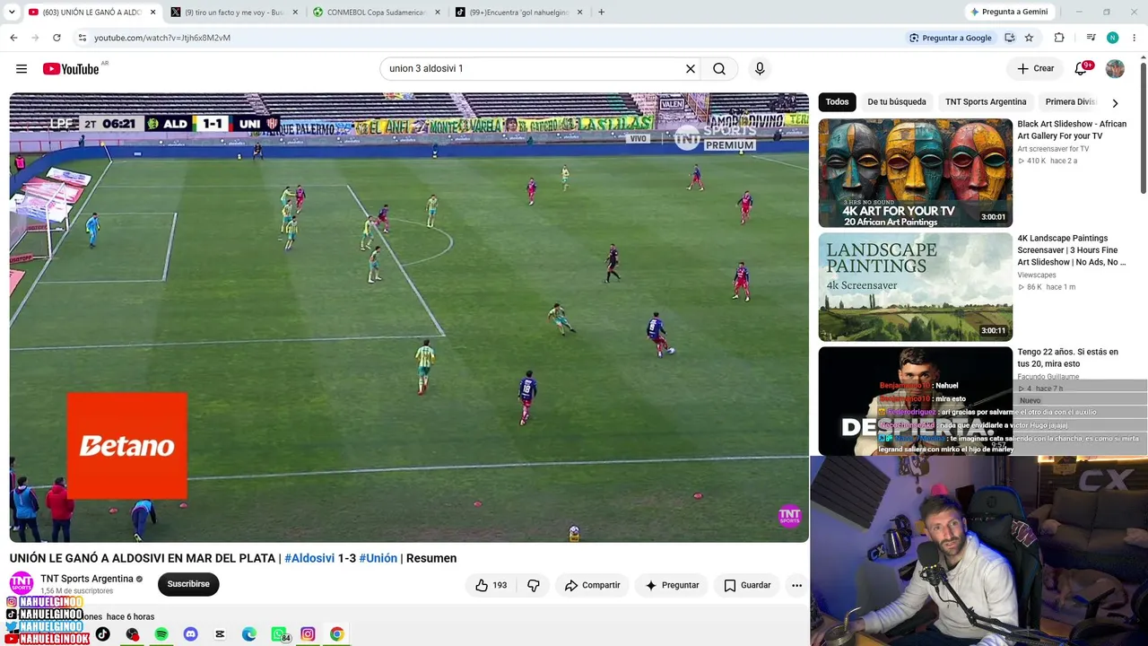Open more actions under the video
Viewport: 1148px width, 646px height.
click(796, 585)
